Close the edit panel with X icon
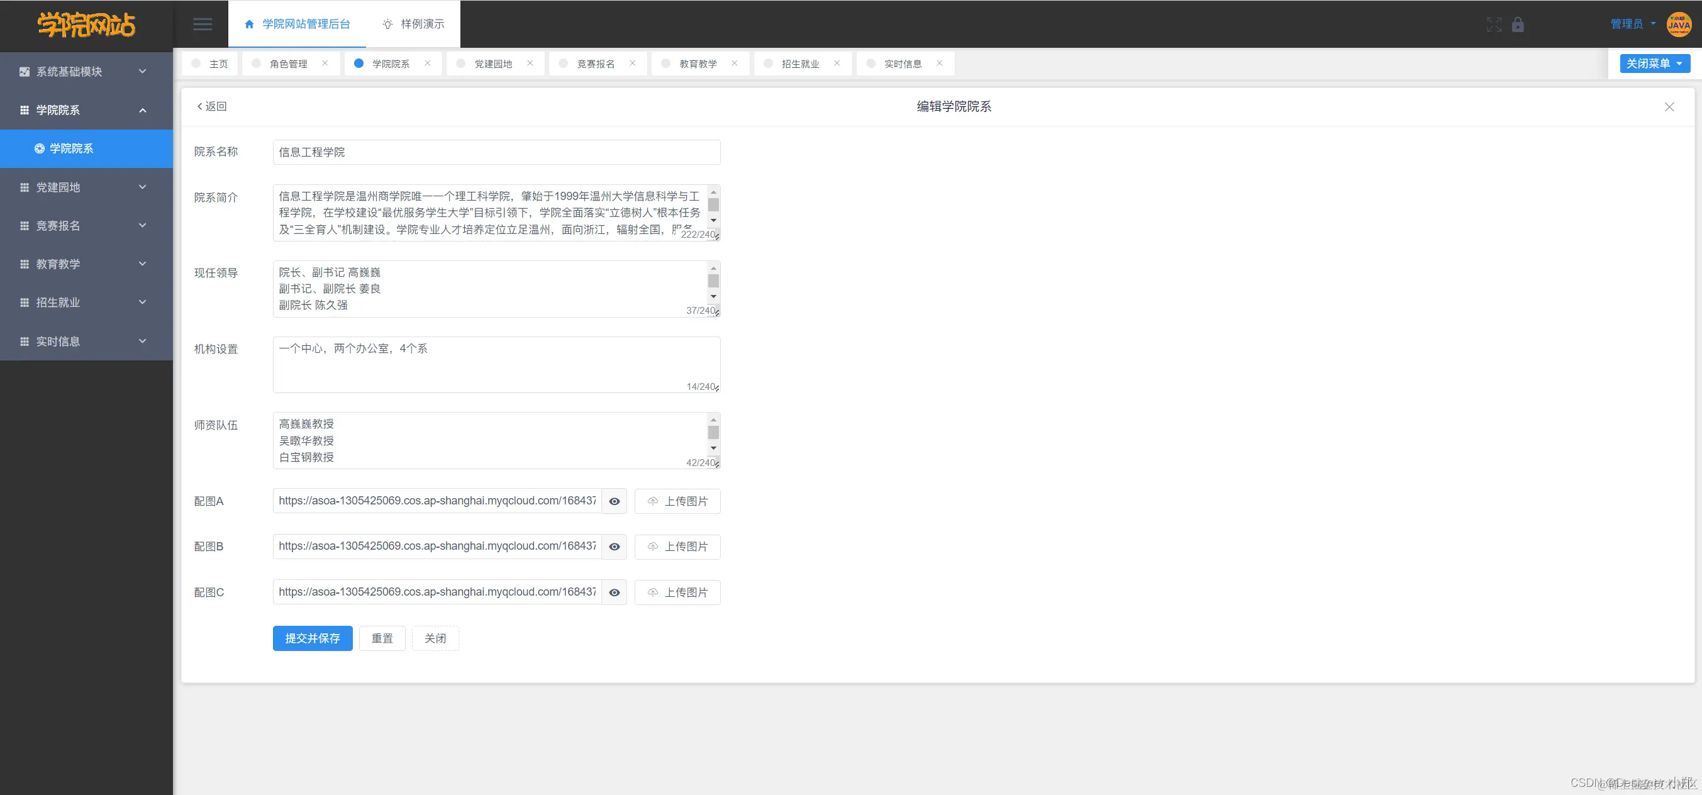Viewport: 1702px width, 795px height. (x=1669, y=107)
